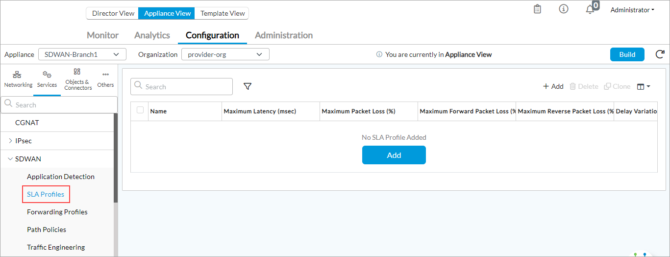
Task: Tick the select-all checkbox in table header
Action: tap(140, 110)
